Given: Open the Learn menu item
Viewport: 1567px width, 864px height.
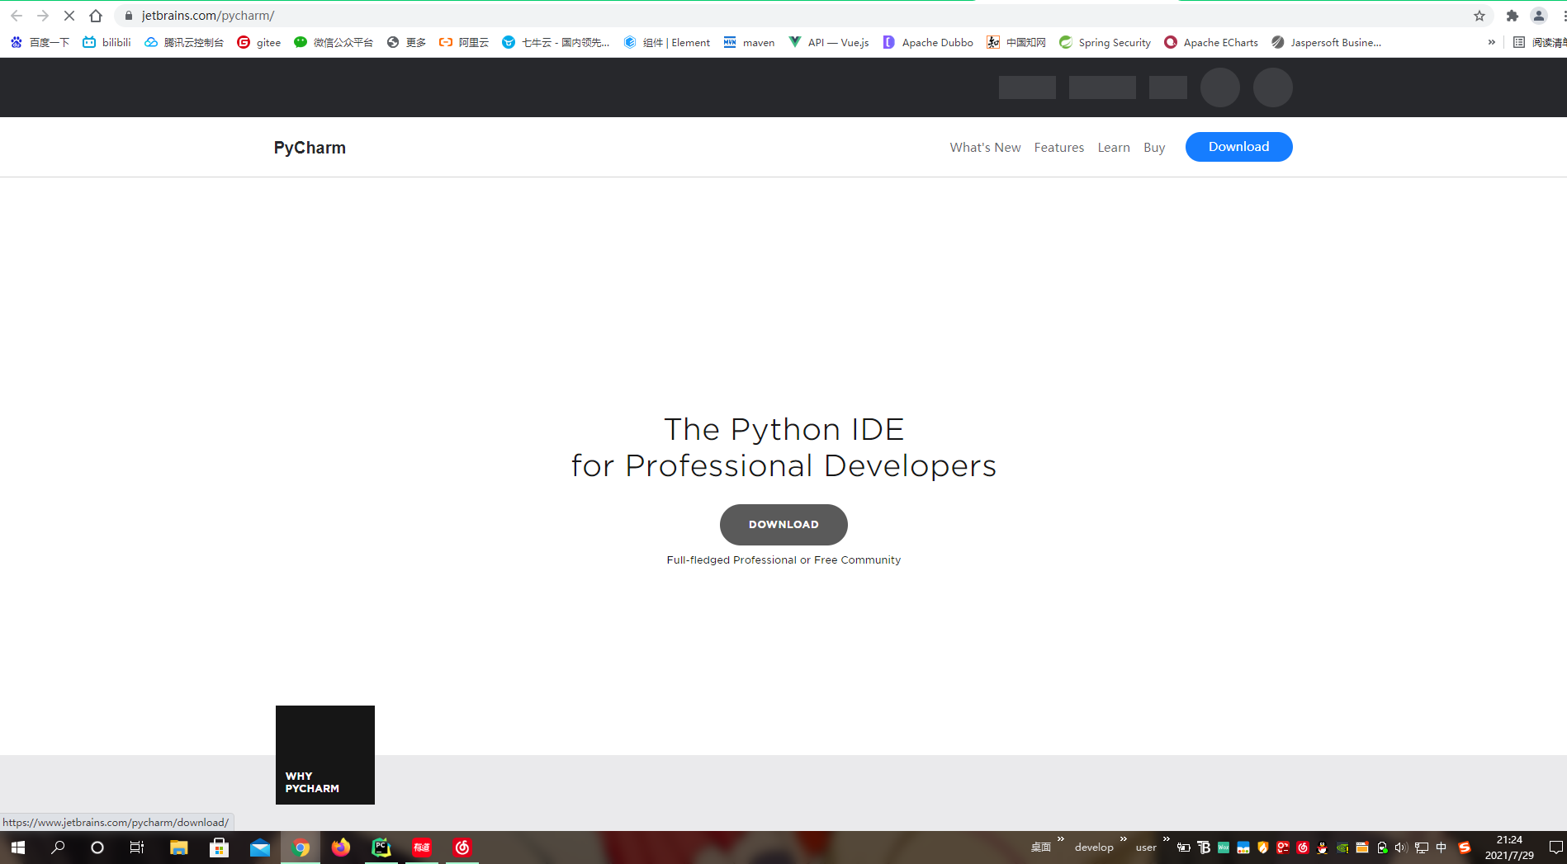Looking at the screenshot, I should pos(1114,148).
